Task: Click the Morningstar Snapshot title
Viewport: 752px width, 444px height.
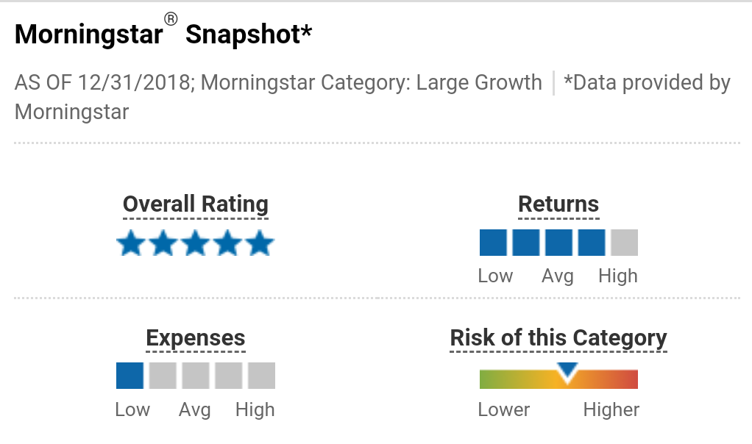Action: pyautogui.click(x=163, y=34)
